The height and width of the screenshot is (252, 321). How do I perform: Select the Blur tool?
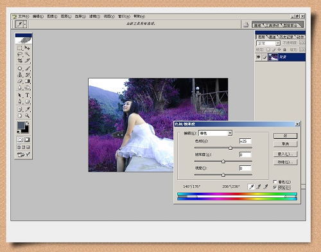20,87
